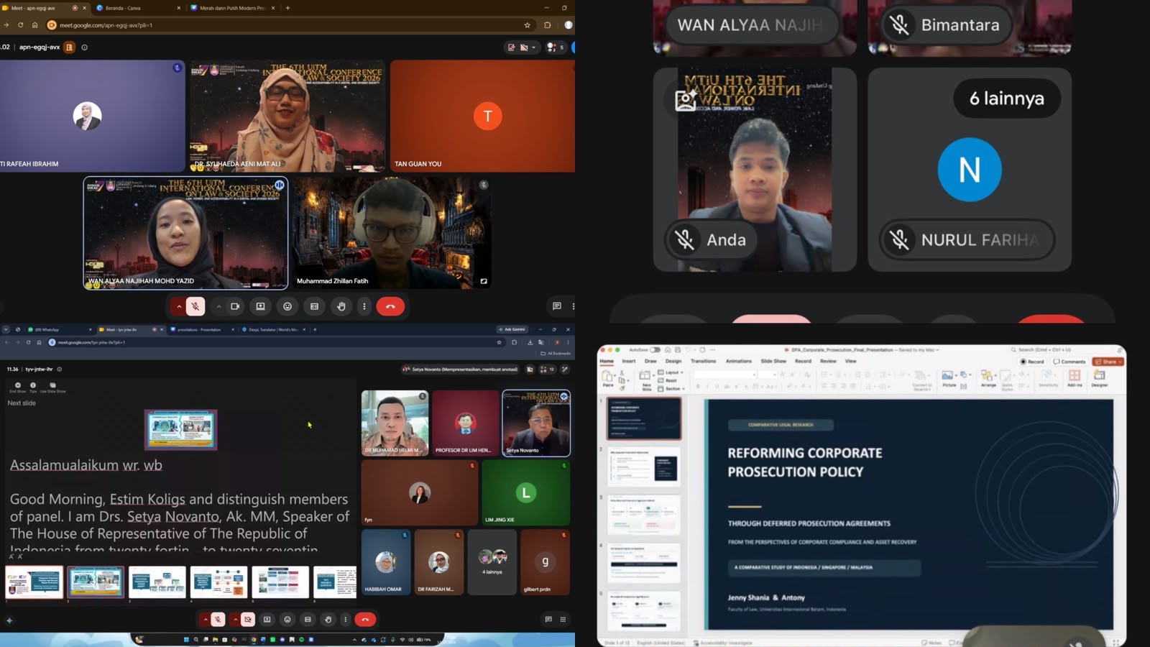Show participants list in apn-egqj-avx meeting

click(x=556, y=47)
